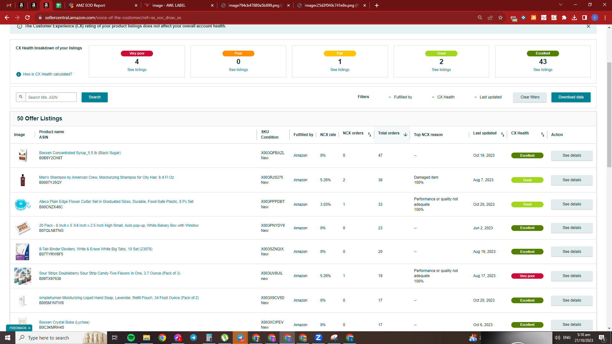See details for the 8-Tab Binder Dividers listing
612x344 pixels.
point(572,252)
